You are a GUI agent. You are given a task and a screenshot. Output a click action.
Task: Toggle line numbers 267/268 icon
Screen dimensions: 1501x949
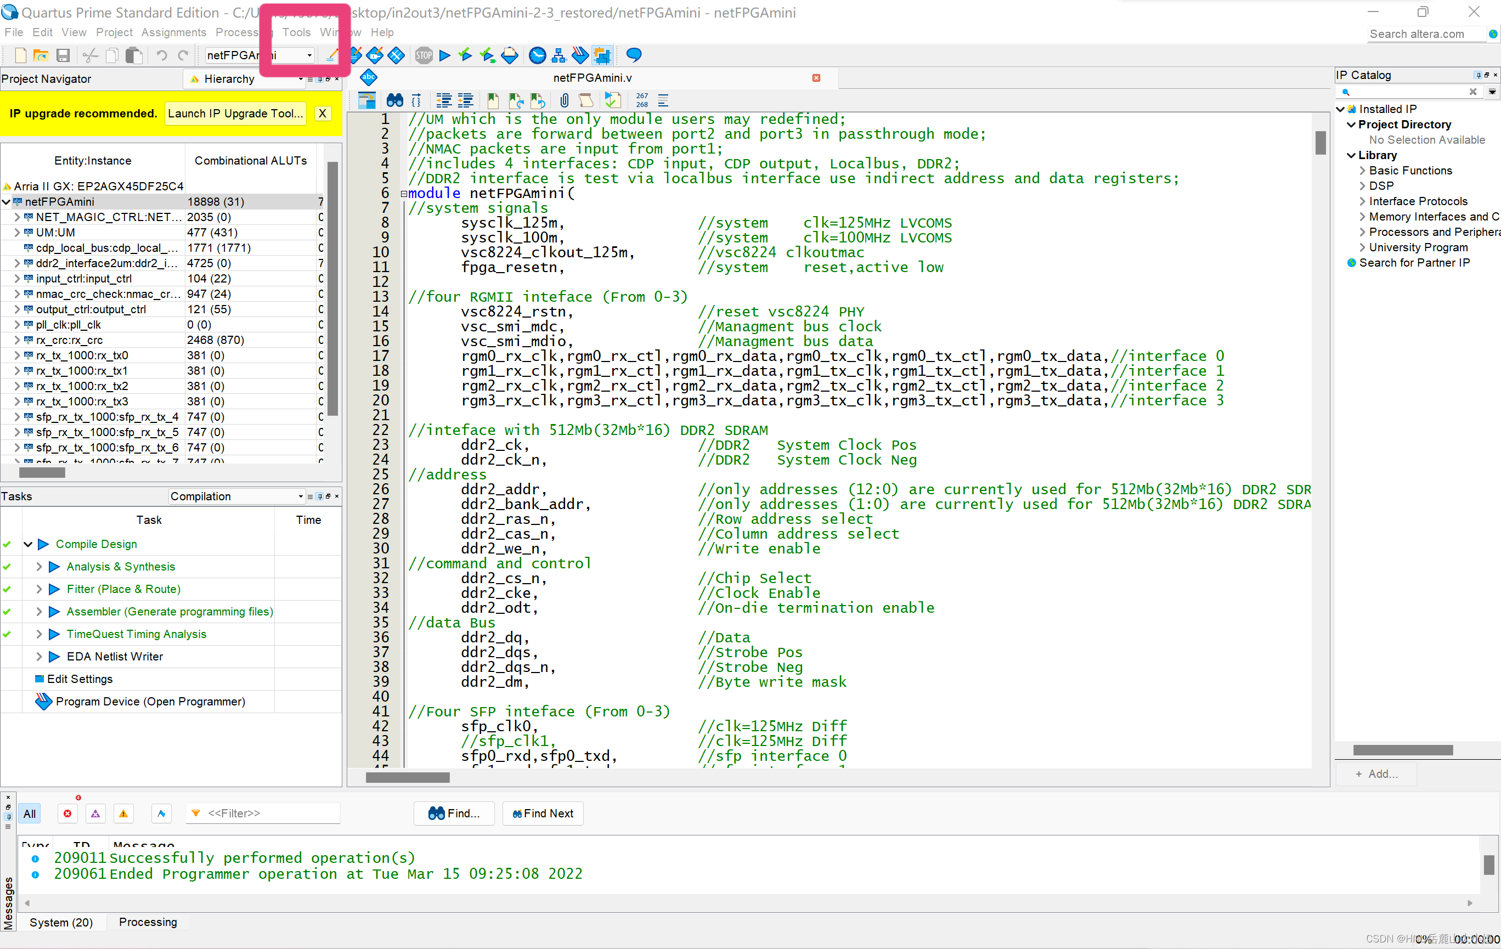(641, 100)
